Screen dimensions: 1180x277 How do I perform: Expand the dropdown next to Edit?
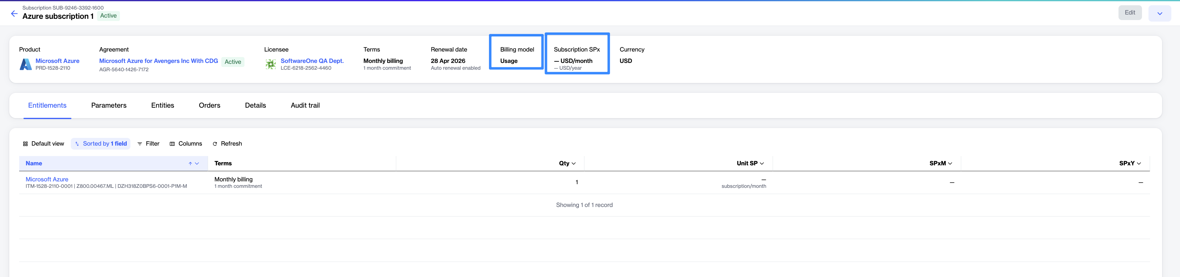point(1159,14)
